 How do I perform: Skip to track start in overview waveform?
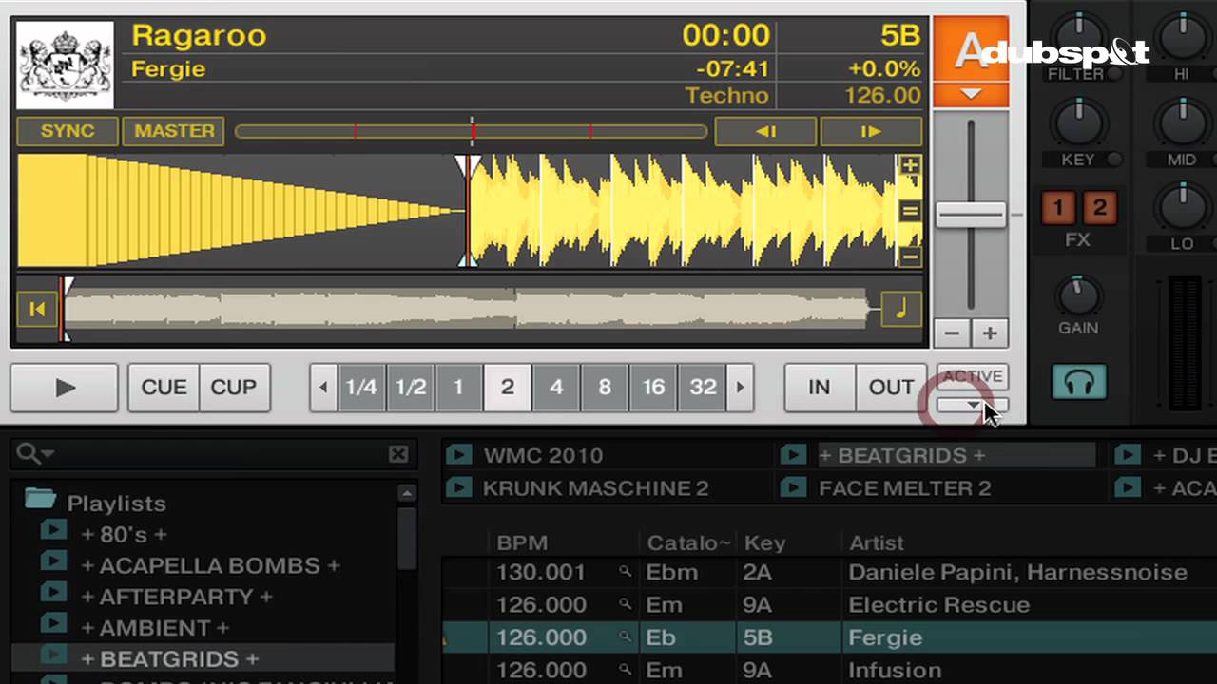(x=37, y=309)
